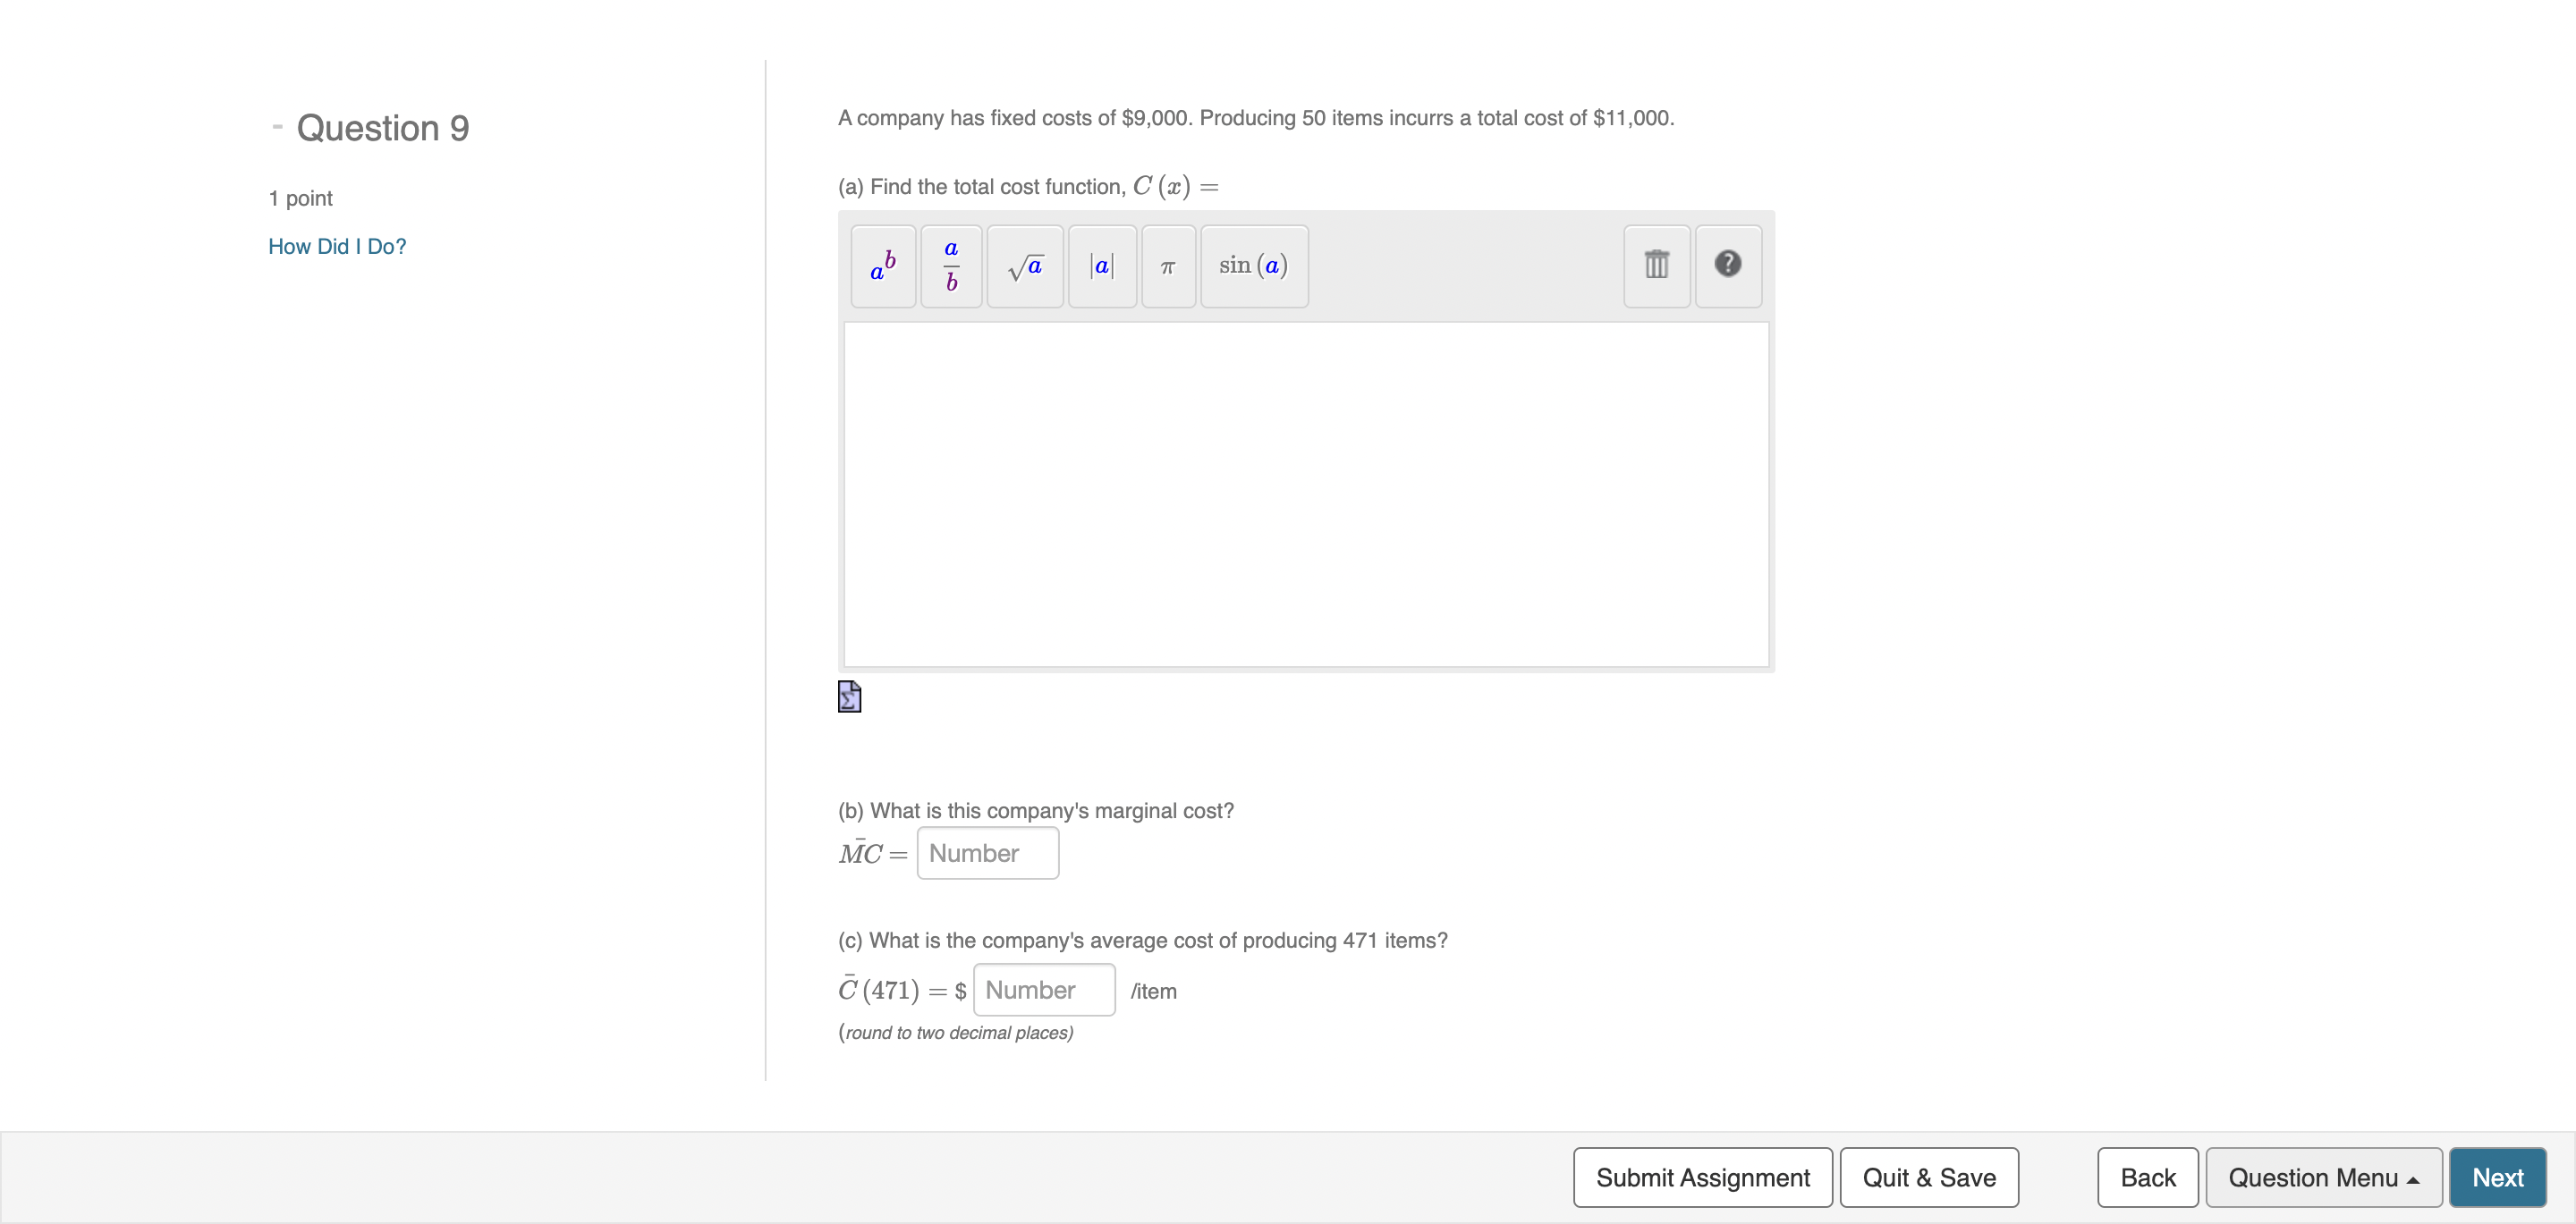The height and width of the screenshot is (1224, 2576).
Task: Insert an exponent using the a^b icon
Action: pyautogui.click(x=881, y=266)
